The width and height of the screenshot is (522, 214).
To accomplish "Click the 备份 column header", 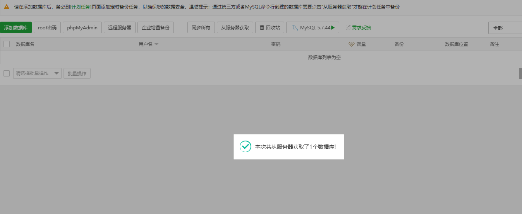I will pos(399,44).
